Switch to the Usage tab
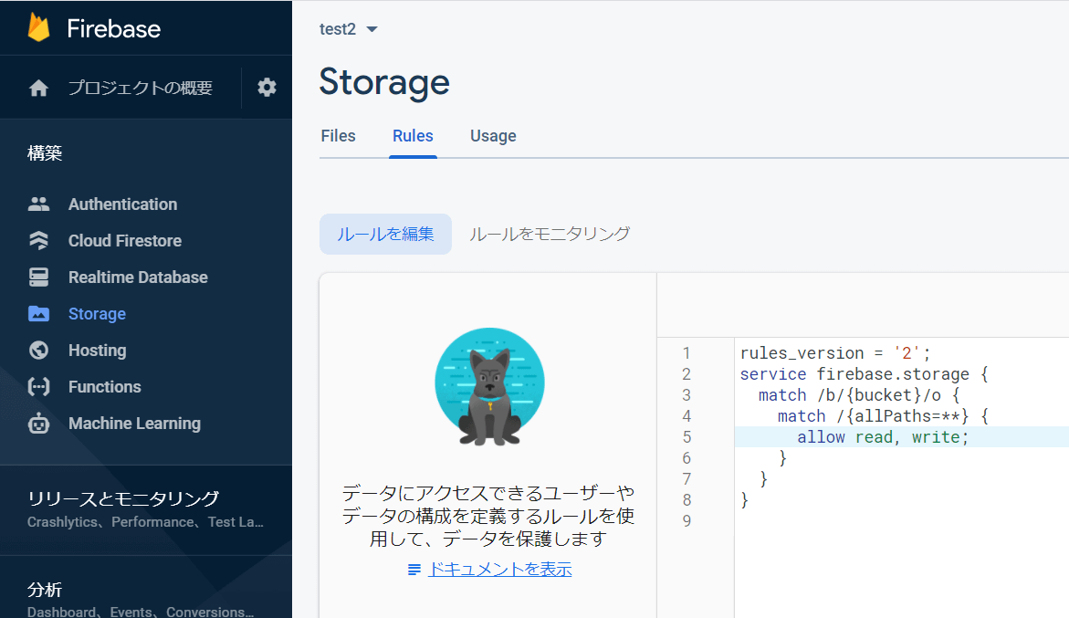Screen dimensions: 1069x618 click(493, 136)
